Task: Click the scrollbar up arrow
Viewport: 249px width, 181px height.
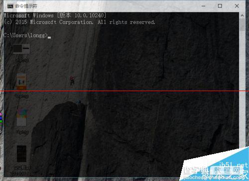Action: pyautogui.click(x=242, y=15)
